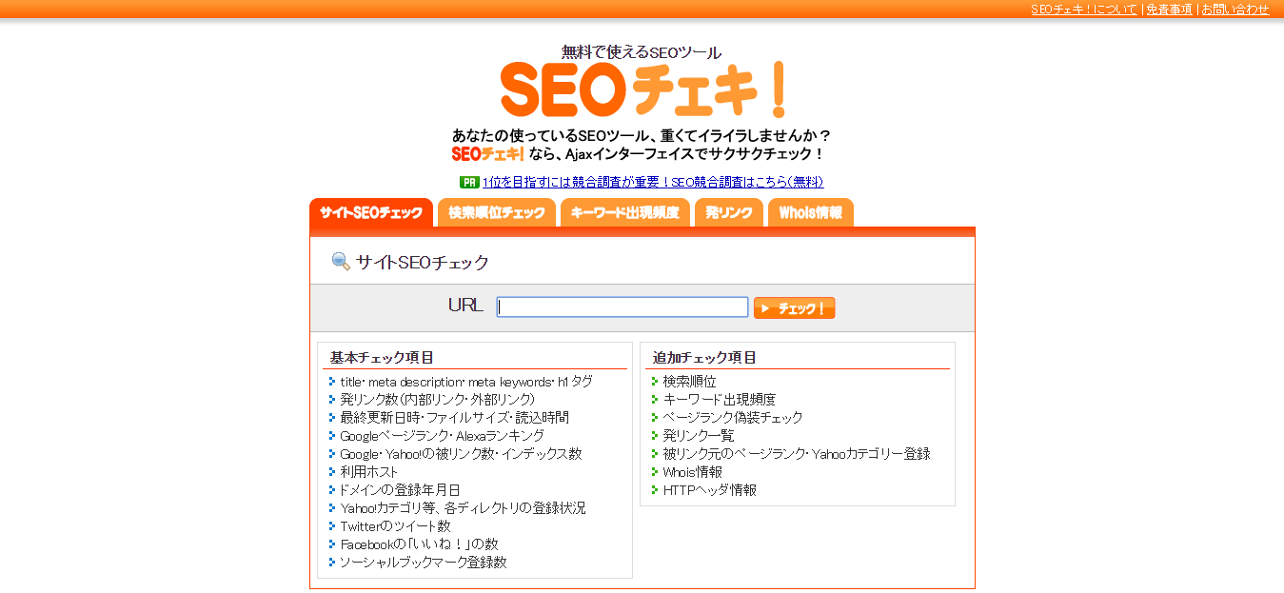Click ドメインの登録年月日 list item
Image resolution: width=1284 pixels, height=593 pixels.
[x=400, y=490]
